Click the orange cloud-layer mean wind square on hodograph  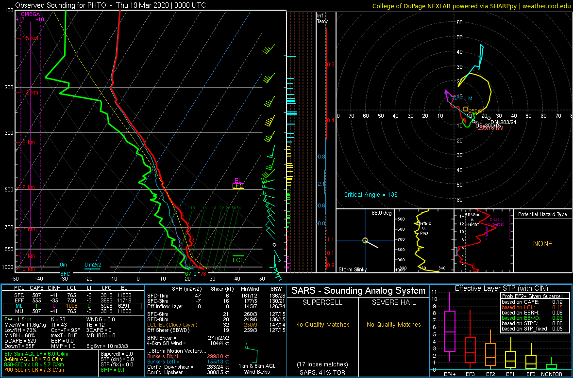[466, 109]
